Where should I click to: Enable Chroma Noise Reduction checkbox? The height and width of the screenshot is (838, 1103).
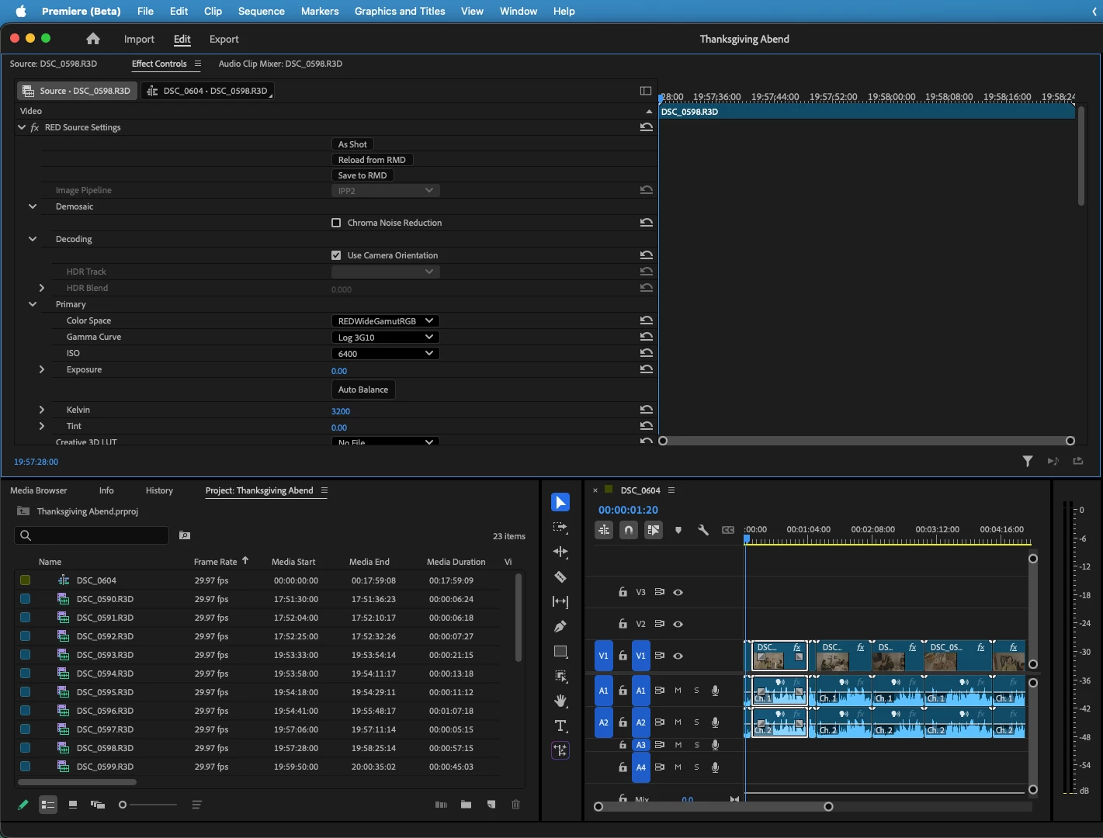coord(336,223)
